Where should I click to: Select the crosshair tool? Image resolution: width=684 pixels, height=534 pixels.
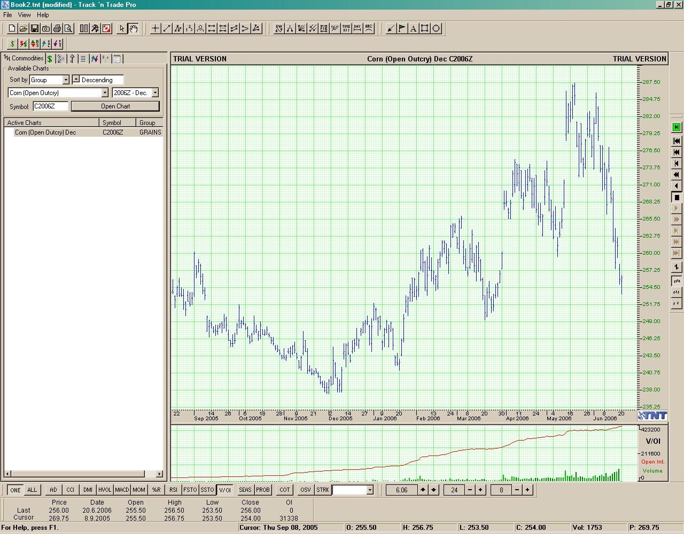(156, 28)
